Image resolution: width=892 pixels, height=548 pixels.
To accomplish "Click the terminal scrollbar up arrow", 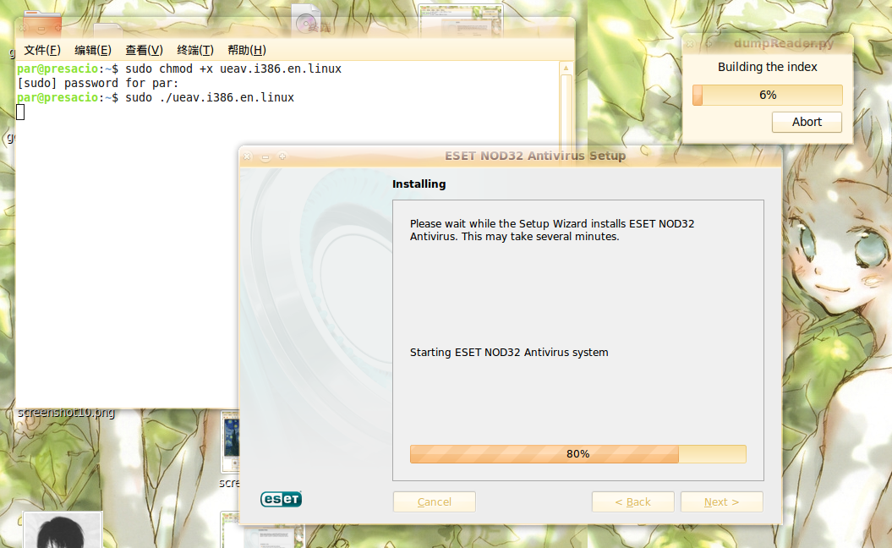I will coord(566,68).
